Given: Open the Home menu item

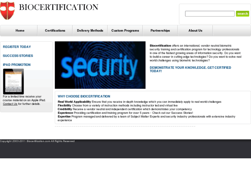Looking at the screenshot, I should point(20,31).
